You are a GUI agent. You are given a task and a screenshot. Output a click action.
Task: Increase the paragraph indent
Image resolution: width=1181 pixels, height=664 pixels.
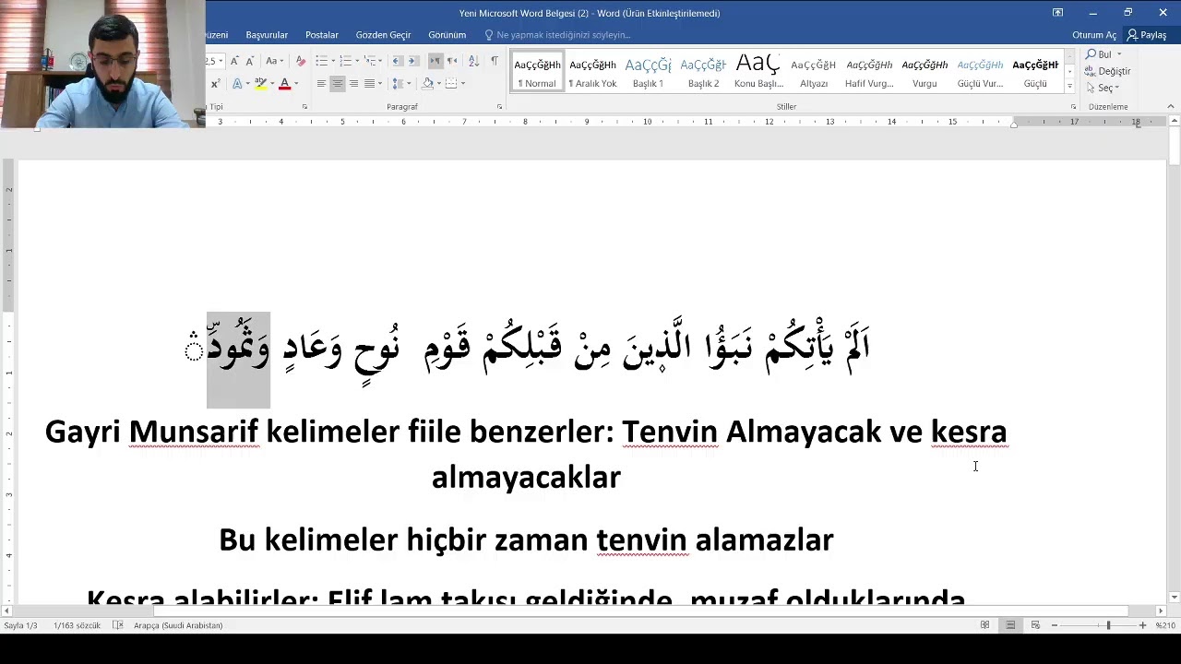[413, 61]
